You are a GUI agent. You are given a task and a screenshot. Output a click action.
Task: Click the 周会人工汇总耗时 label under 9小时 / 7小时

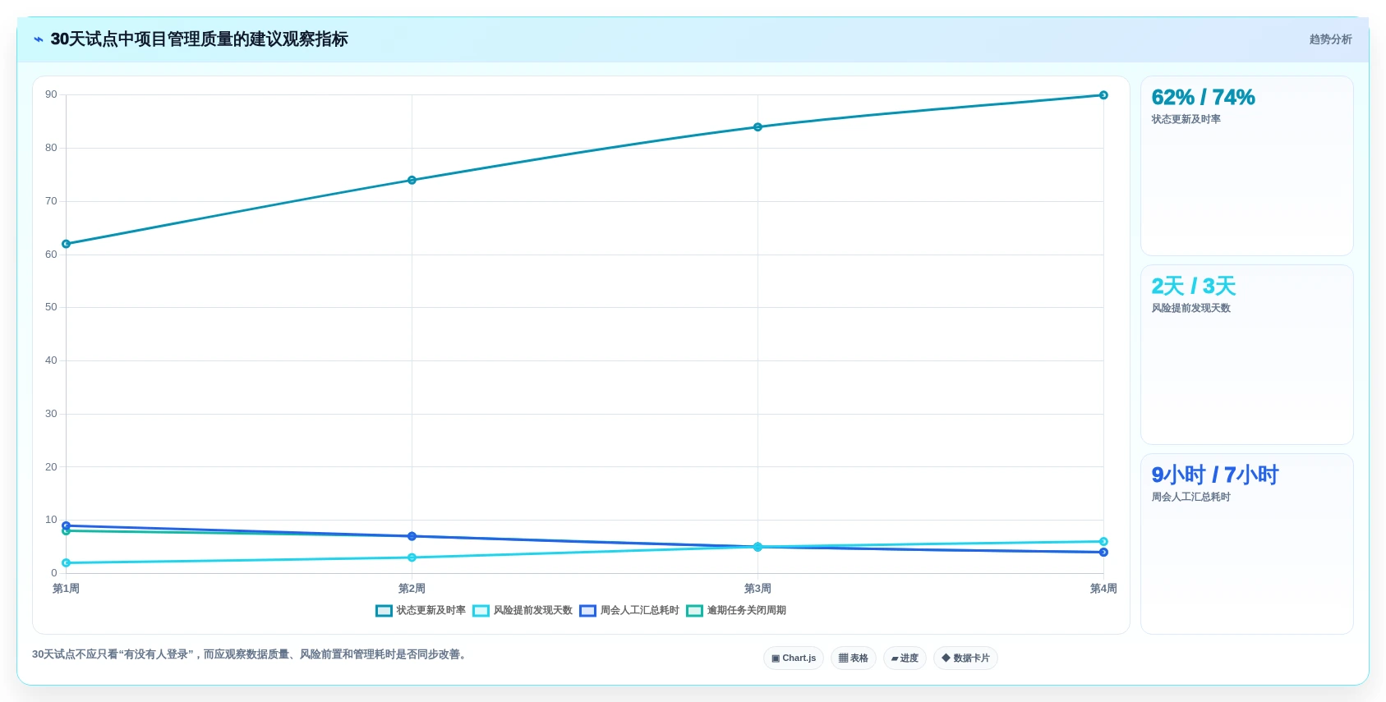pyautogui.click(x=1191, y=497)
